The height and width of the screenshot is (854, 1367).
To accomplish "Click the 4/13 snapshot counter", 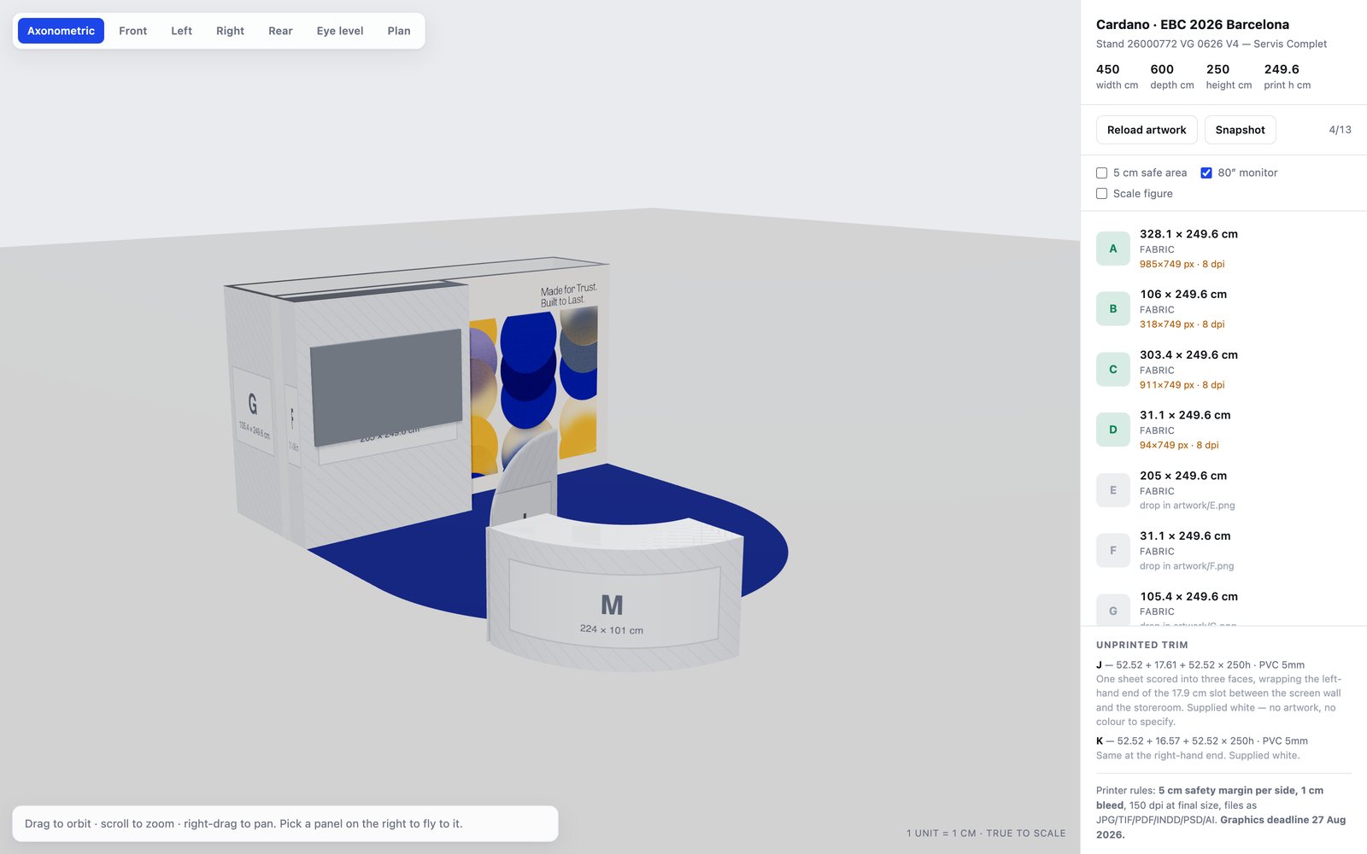I will 1340,130.
